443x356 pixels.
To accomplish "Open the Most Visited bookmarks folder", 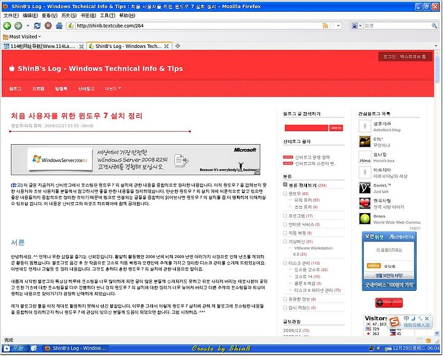I will tap(22, 37).
